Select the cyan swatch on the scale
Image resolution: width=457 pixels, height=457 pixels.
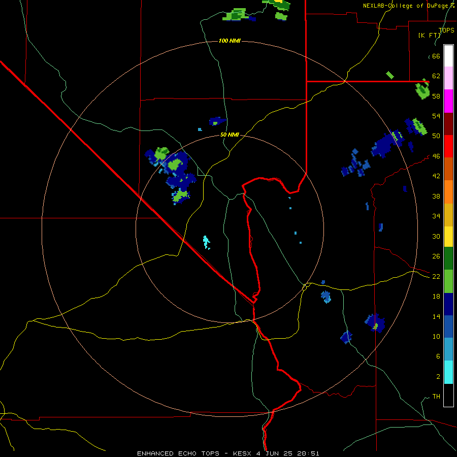click(x=448, y=372)
